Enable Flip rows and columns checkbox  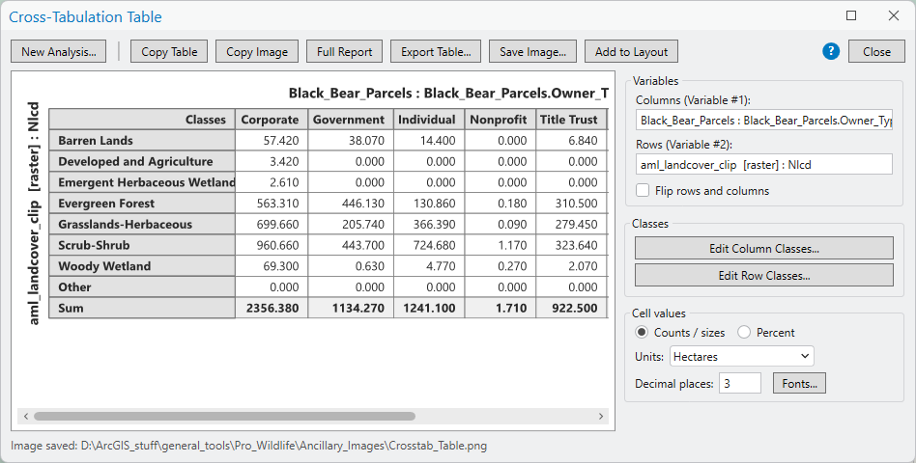point(643,190)
